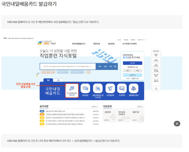The height and width of the screenshot is (152, 189).
Task: Open the gear-shaped guide icon in blue banner
Action: pyautogui.click(x=134, y=89)
